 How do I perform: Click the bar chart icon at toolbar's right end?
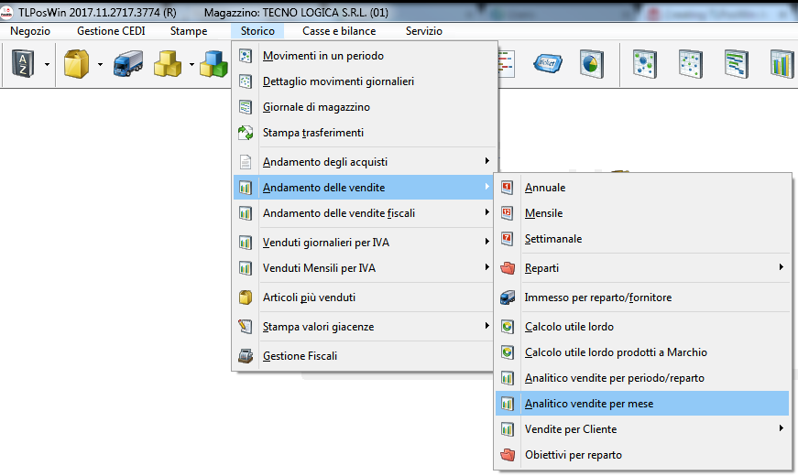point(782,64)
